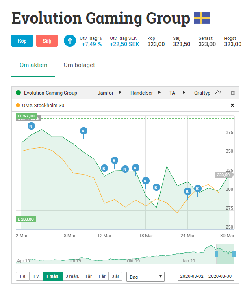Click the orange OMX Stockholm 30 legend dot
The height and width of the screenshot is (290, 243).
(18, 105)
